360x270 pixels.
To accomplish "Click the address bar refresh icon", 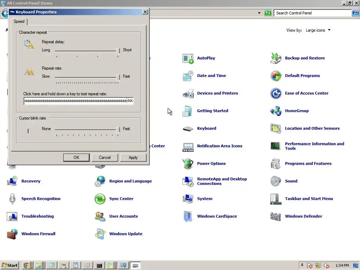I will [268, 13].
